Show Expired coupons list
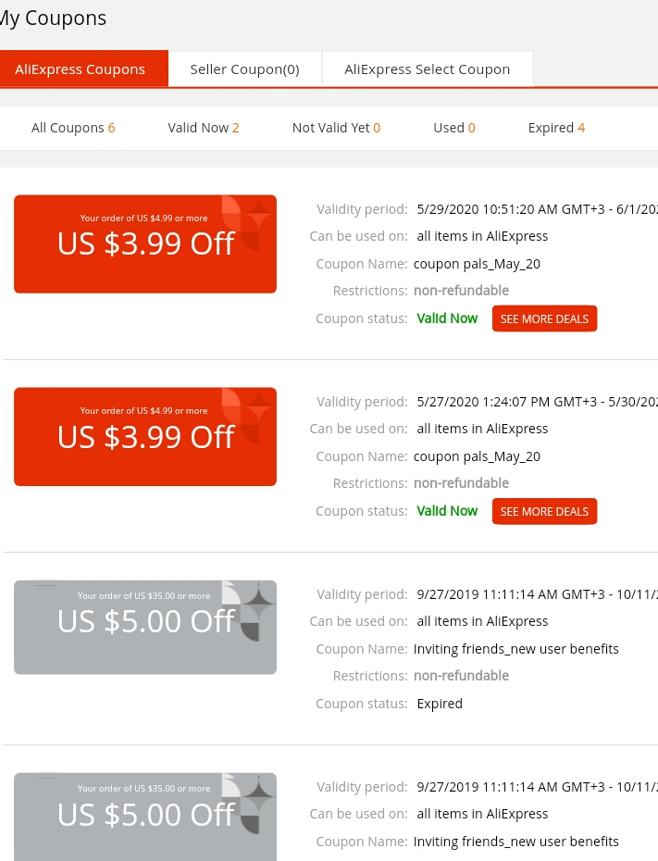The height and width of the screenshot is (861, 658). 556,128
